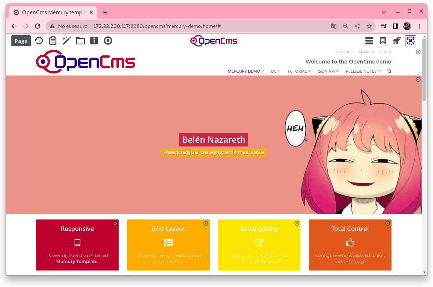
Task: Click the browser address bar URL
Action: (x=157, y=26)
